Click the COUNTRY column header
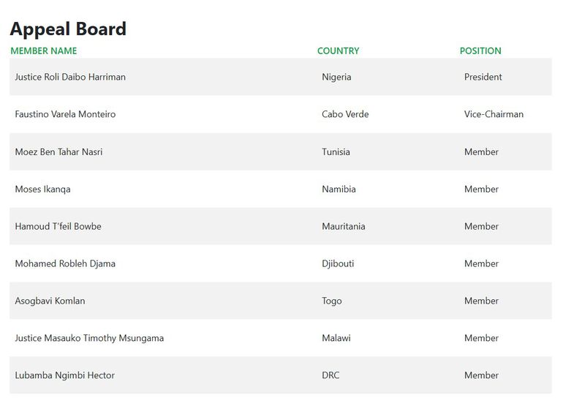 tap(338, 51)
